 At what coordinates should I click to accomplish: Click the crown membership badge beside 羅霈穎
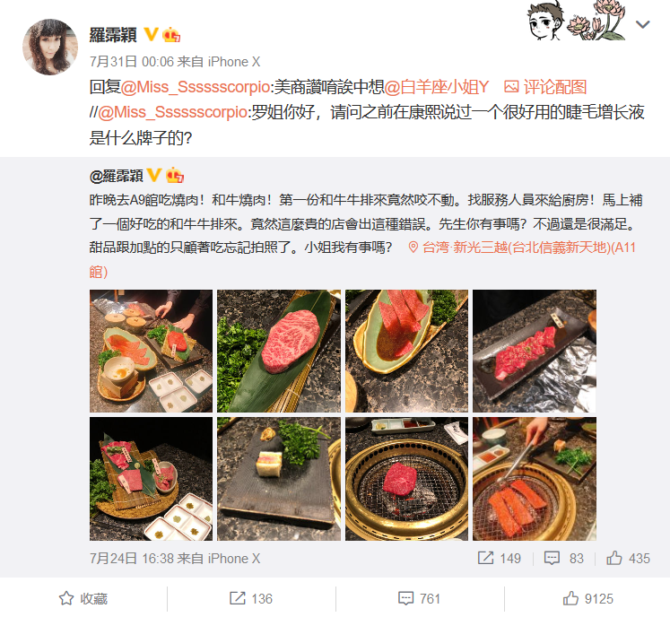click(x=171, y=34)
